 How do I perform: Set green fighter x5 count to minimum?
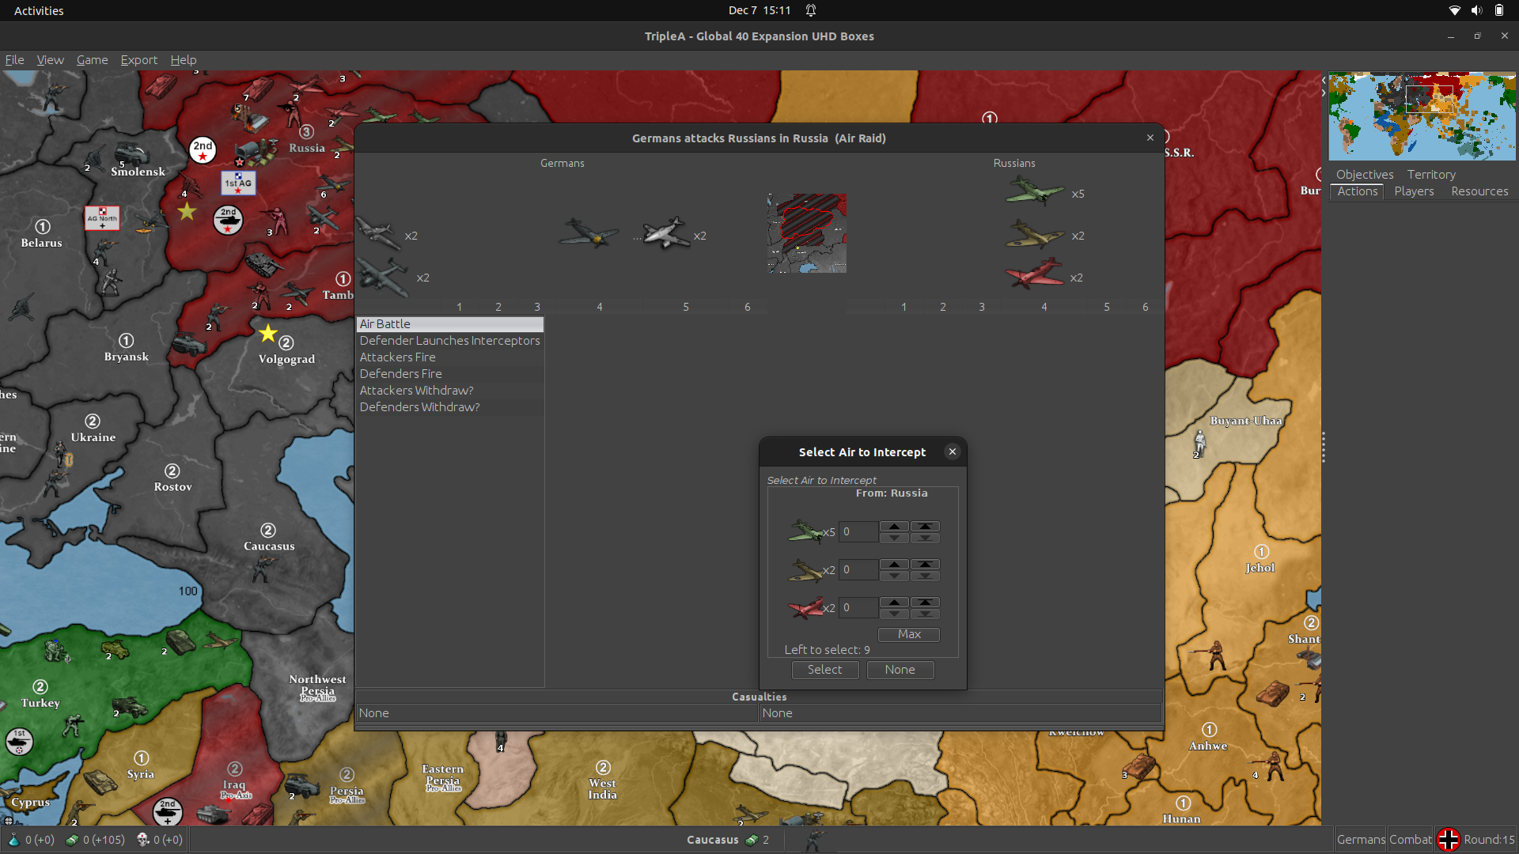(925, 538)
